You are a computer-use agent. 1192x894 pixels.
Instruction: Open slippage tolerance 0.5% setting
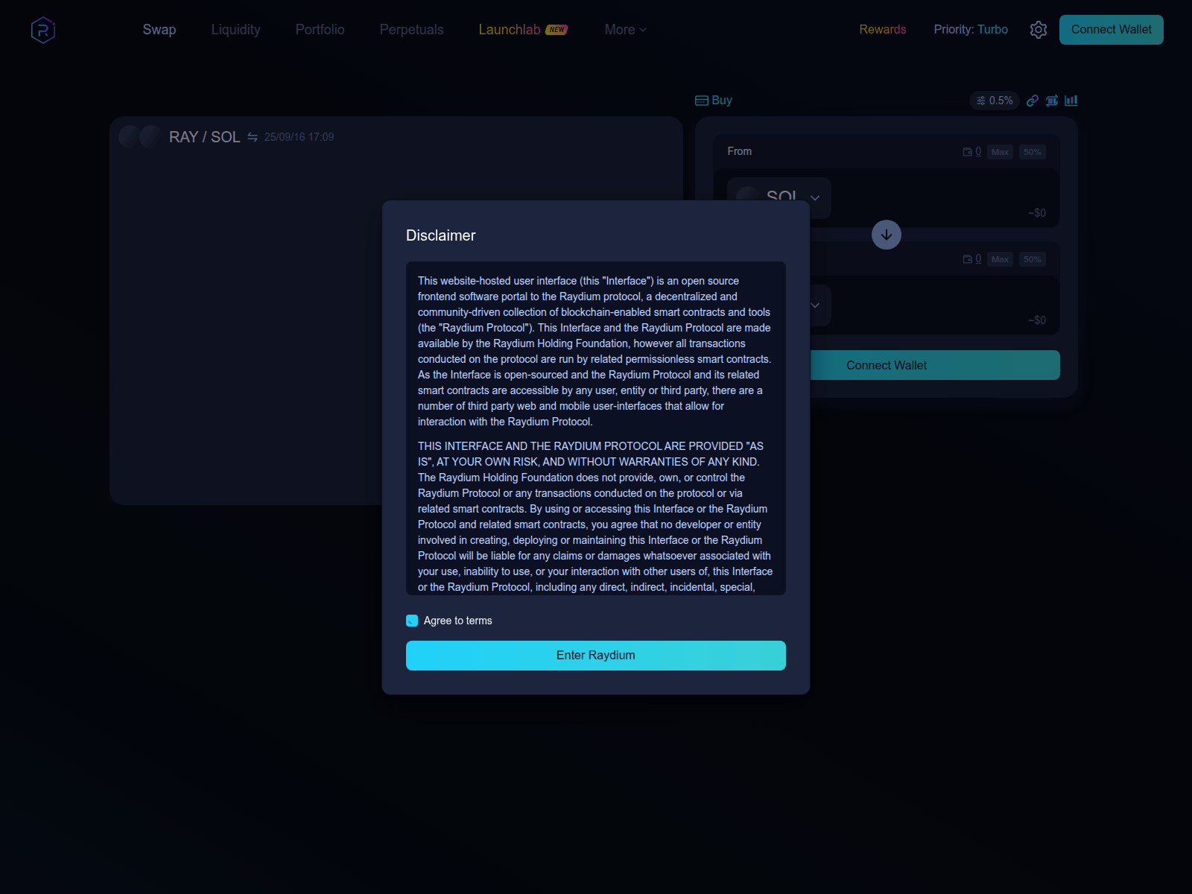coord(995,101)
